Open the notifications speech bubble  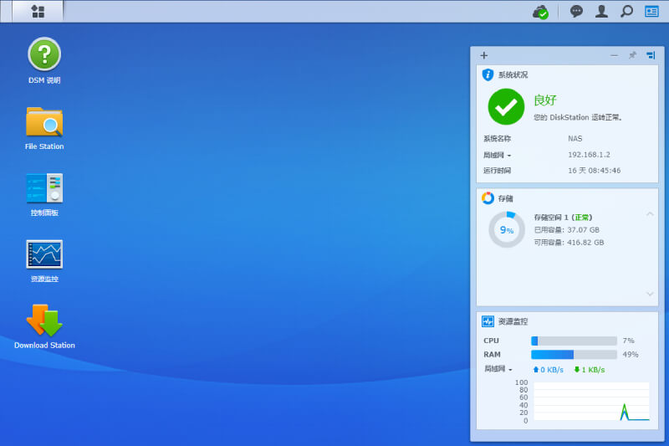(x=576, y=11)
